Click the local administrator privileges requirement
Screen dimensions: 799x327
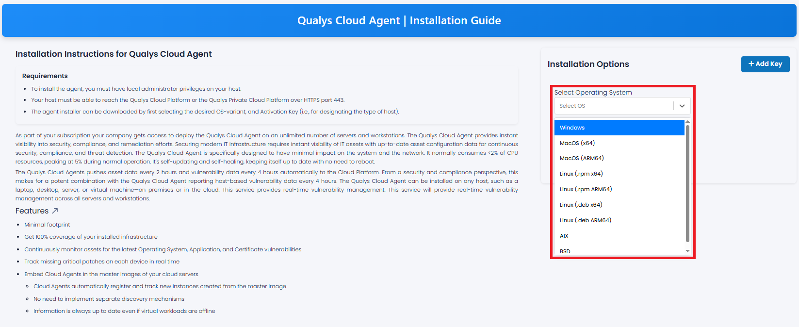(x=136, y=89)
